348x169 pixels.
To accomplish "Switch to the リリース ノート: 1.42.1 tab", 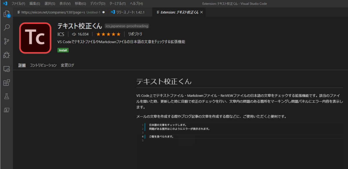I will click(x=130, y=12).
